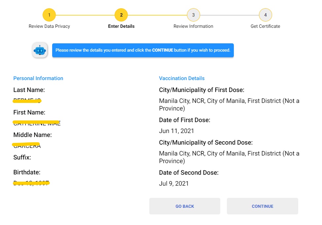This screenshot has height=225, width=322.
Task: Select the Jul 9, 2021 second dose date
Action: click(x=174, y=184)
